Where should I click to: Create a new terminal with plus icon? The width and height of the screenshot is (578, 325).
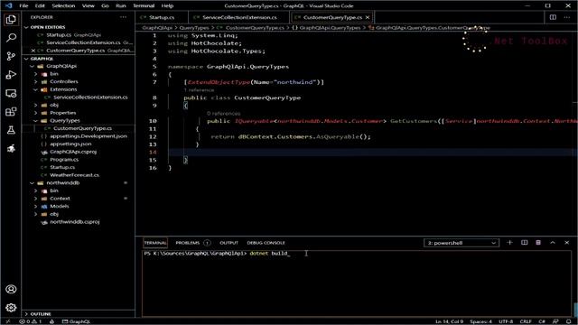coord(509,243)
